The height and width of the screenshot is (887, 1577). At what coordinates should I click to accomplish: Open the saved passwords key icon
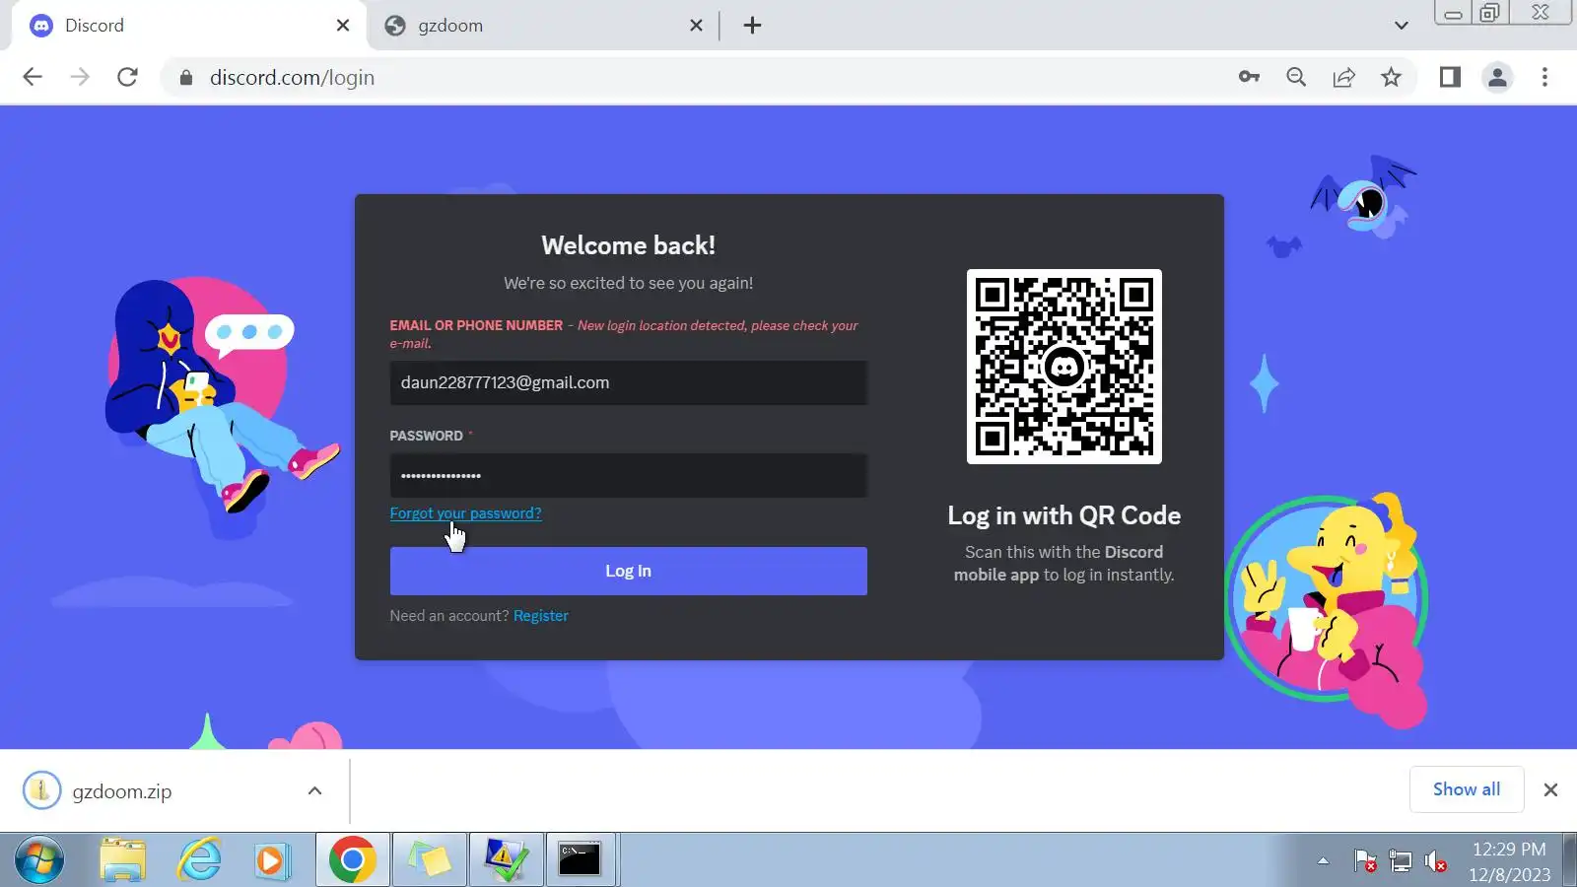click(x=1249, y=77)
